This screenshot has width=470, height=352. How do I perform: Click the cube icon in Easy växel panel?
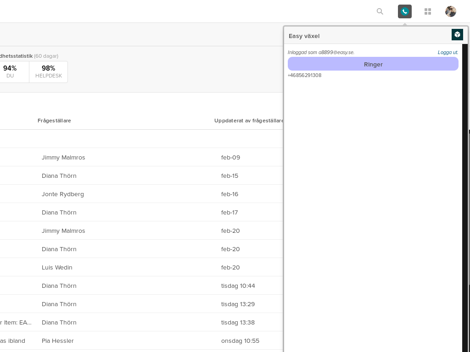point(457,34)
